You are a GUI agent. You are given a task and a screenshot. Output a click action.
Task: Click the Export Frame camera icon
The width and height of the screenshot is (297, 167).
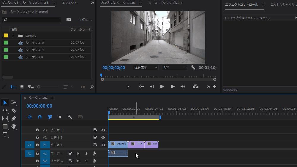pyautogui.click(x=195, y=87)
